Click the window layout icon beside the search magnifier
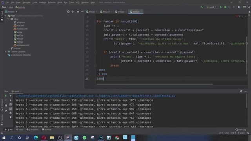This screenshot has height=141, width=251. click(244, 7)
